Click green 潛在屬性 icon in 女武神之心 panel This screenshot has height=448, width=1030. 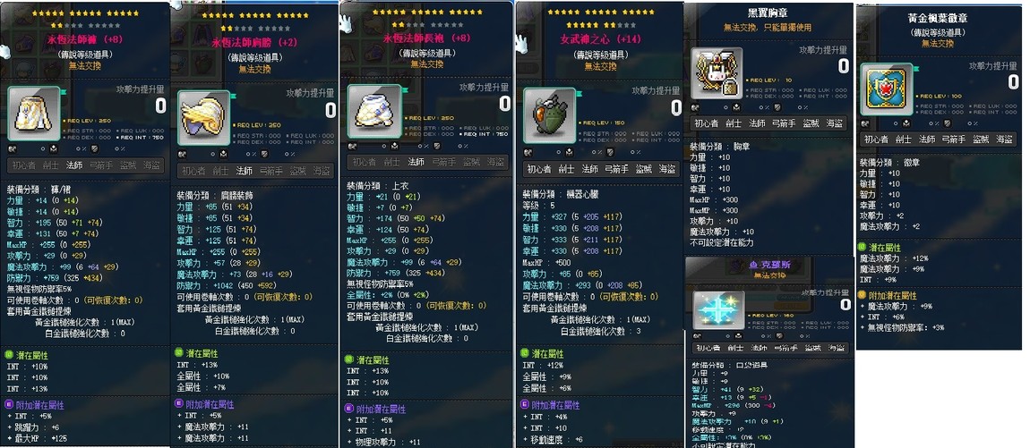(527, 353)
